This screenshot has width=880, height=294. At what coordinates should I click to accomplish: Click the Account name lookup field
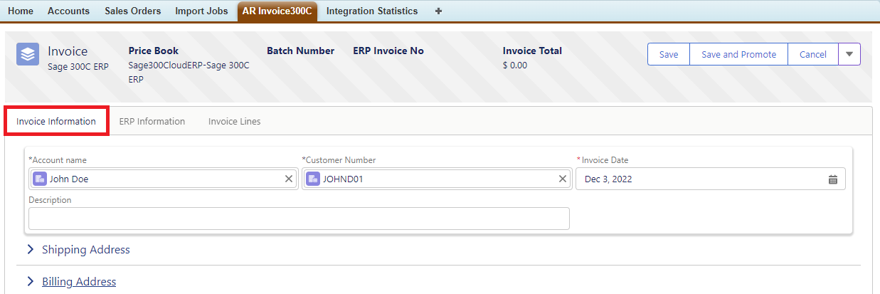[x=164, y=179]
